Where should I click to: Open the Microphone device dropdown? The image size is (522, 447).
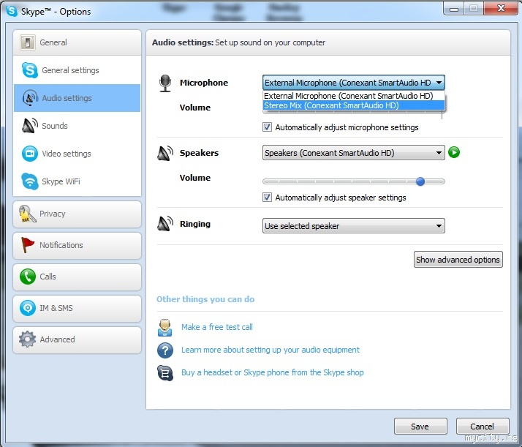click(354, 83)
